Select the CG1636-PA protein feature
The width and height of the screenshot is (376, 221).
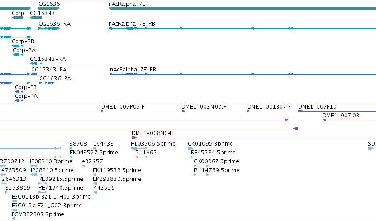coord(47,83)
